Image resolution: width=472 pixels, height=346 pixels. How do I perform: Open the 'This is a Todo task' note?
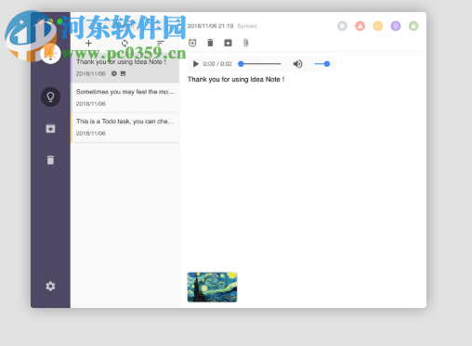(125, 127)
